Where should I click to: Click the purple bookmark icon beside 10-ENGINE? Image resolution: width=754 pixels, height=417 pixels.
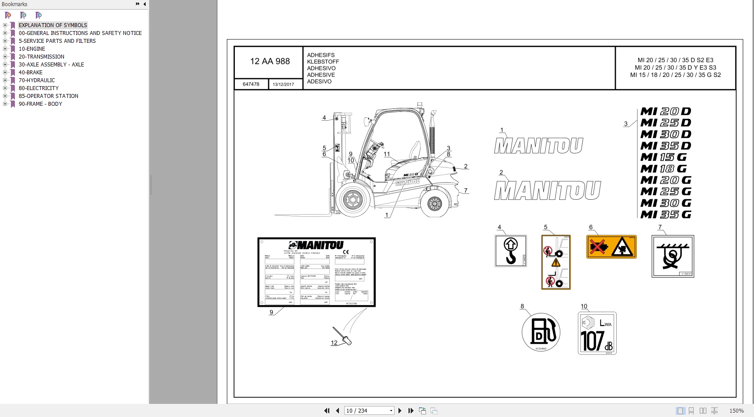click(x=13, y=49)
